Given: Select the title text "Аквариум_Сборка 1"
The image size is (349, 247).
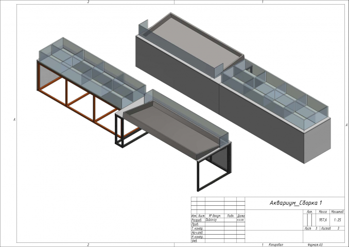Looking at the screenshot, I should coord(295,203).
